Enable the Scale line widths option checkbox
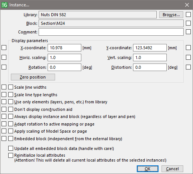Screen dimensions: 193x174 10,87
